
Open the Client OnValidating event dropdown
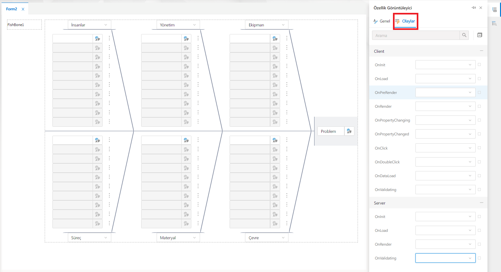pyautogui.click(x=445, y=189)
